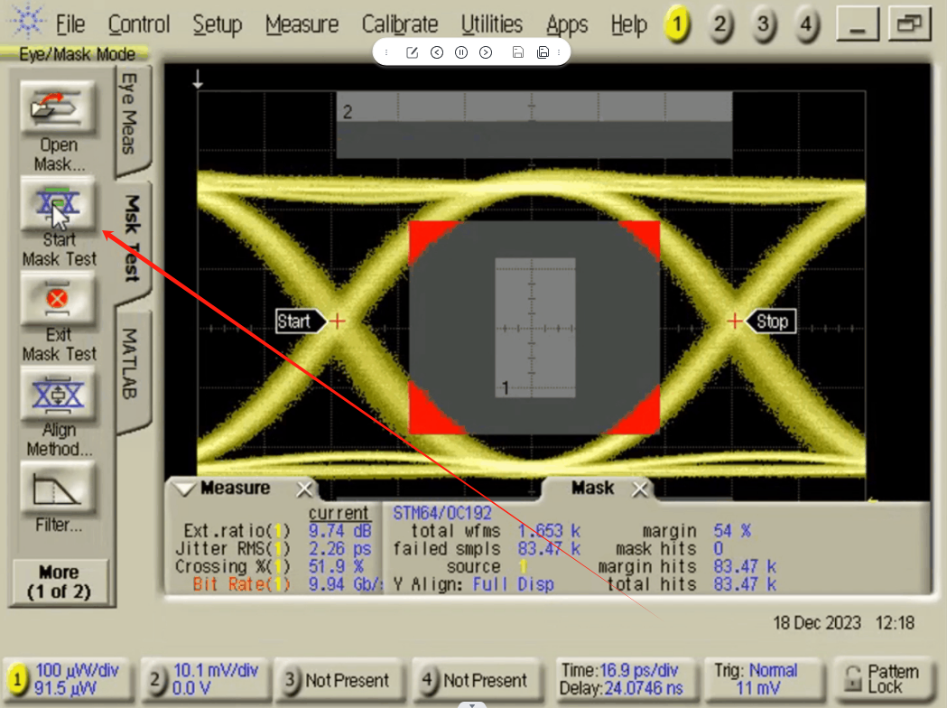Toggle channel 3 button in the menu bar
Screen dimensions: 947x708
[763, 25]
